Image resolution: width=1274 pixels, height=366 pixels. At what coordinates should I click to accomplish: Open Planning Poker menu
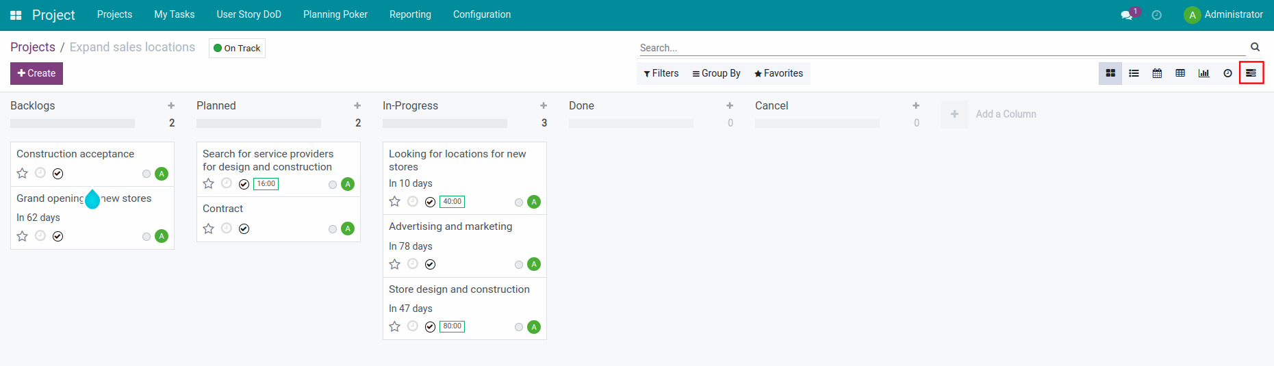point(335,14)
